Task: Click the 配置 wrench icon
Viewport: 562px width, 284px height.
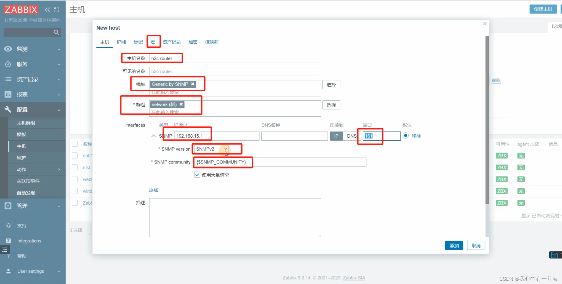Action: [8, 109]
